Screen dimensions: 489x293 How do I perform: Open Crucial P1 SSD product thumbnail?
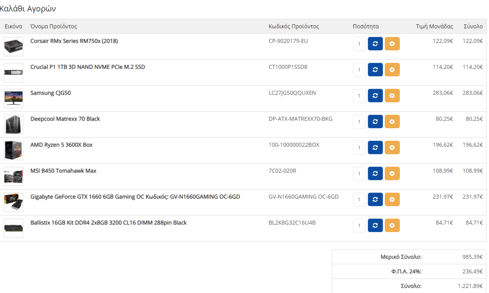tap(13, 72)
